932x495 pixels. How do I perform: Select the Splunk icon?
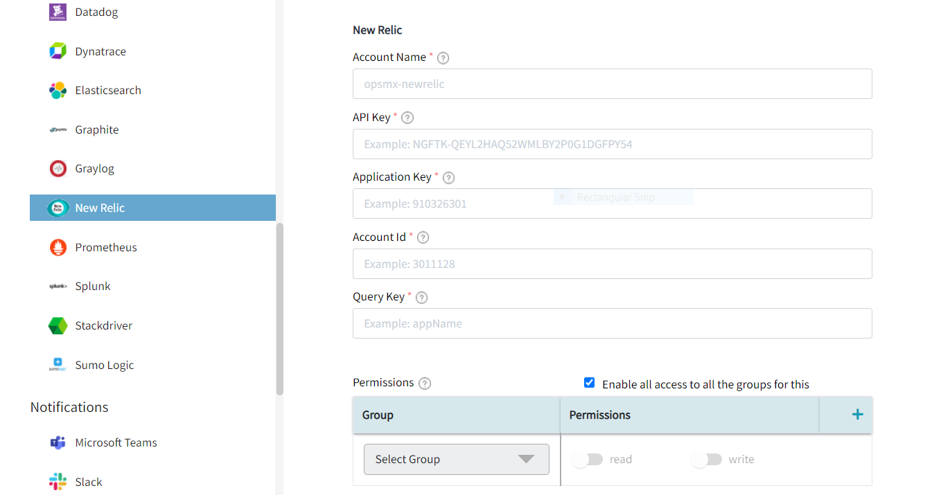[58, 286]
